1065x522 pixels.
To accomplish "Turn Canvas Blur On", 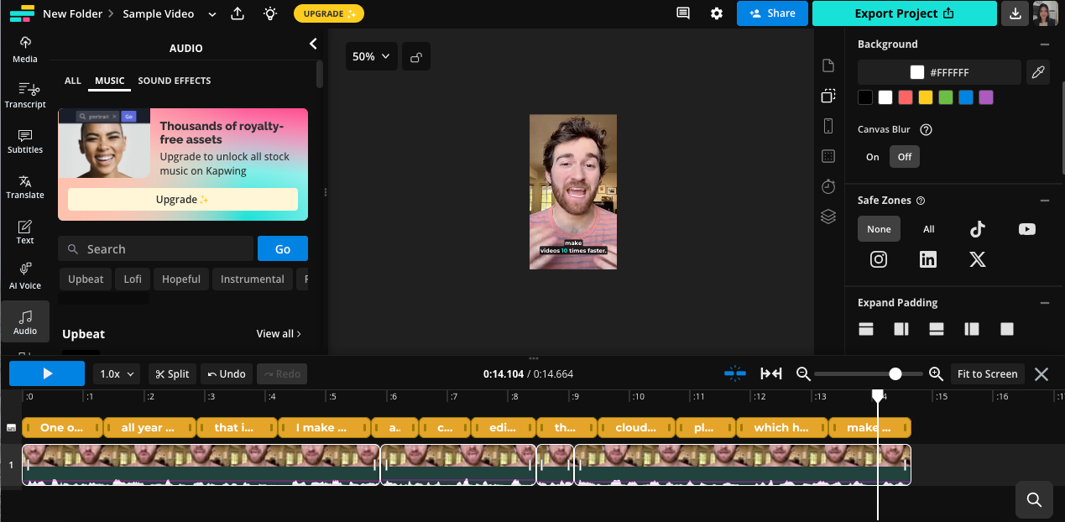I will [873, 157].
